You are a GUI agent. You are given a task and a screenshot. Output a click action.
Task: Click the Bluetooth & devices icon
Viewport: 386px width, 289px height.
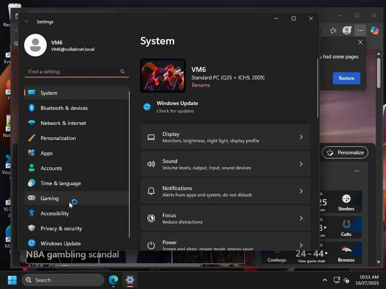point(32,108)
